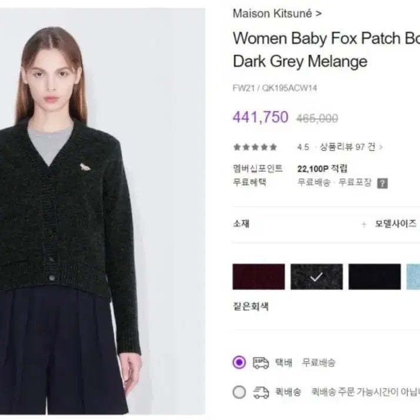This screenshot has height=420, width=420.
Task: Select the 택배 delivery radio button
Action: click(239, 362)
